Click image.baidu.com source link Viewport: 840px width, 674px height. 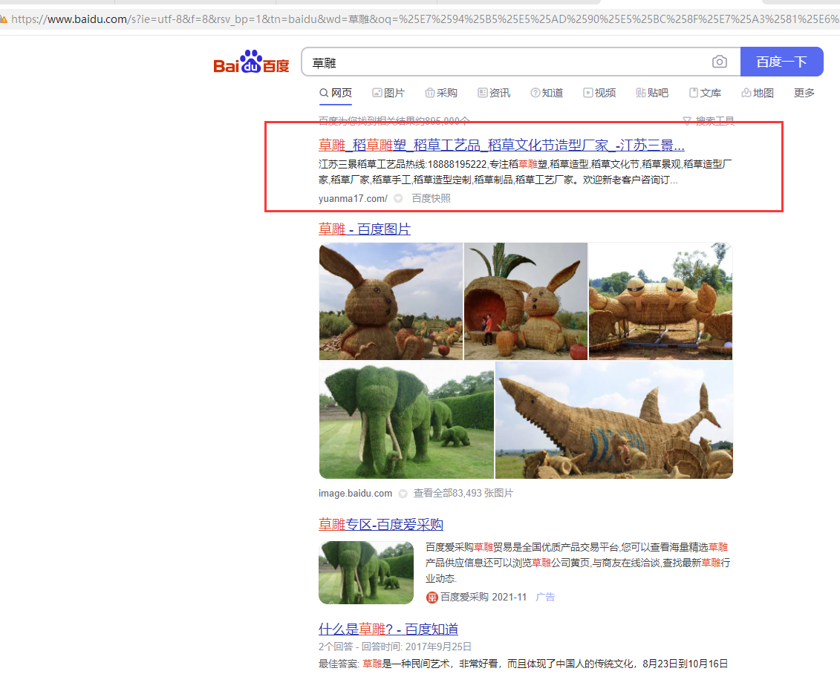coord(355,493)
